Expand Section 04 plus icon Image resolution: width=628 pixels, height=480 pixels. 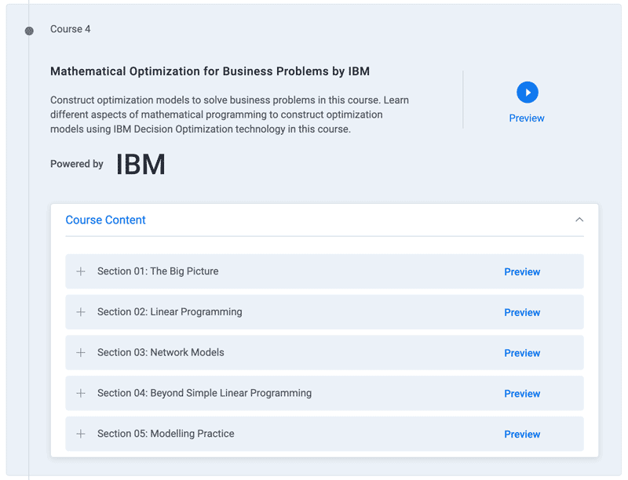coord(81,393)
